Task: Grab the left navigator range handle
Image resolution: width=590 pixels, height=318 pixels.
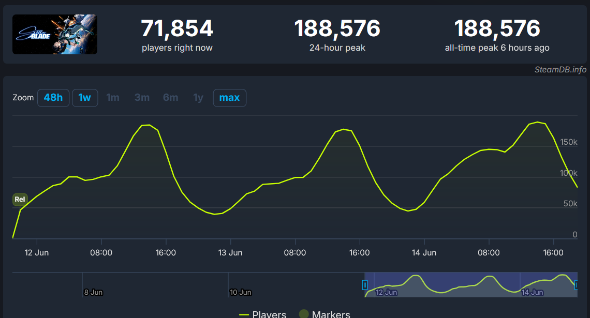Action: (x=365, y=285)
